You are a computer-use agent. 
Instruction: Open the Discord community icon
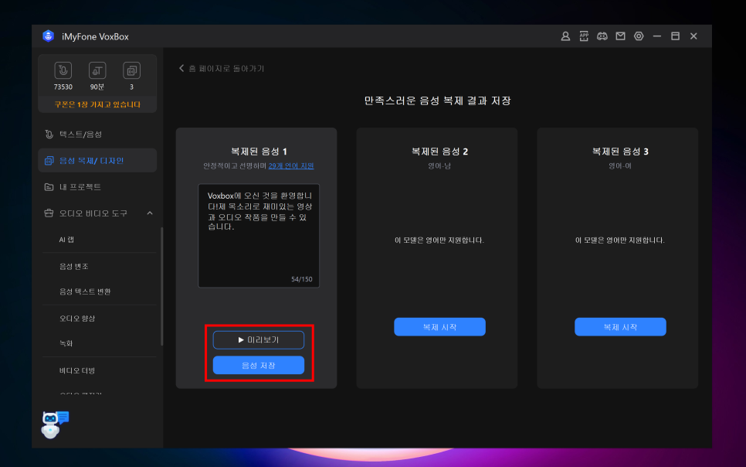(x=602, y=36)
